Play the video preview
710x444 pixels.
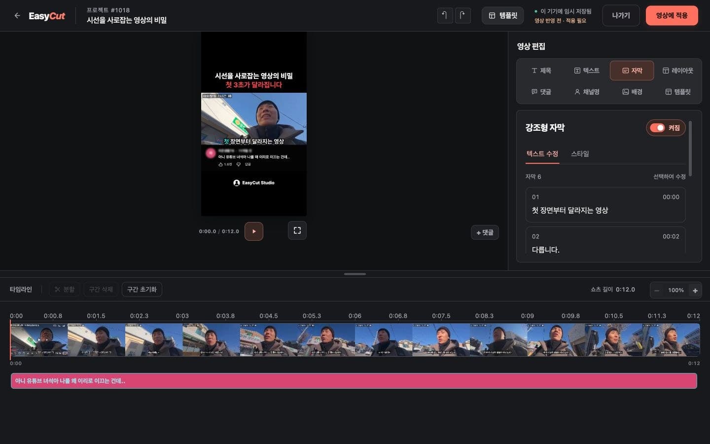(254, 231)
